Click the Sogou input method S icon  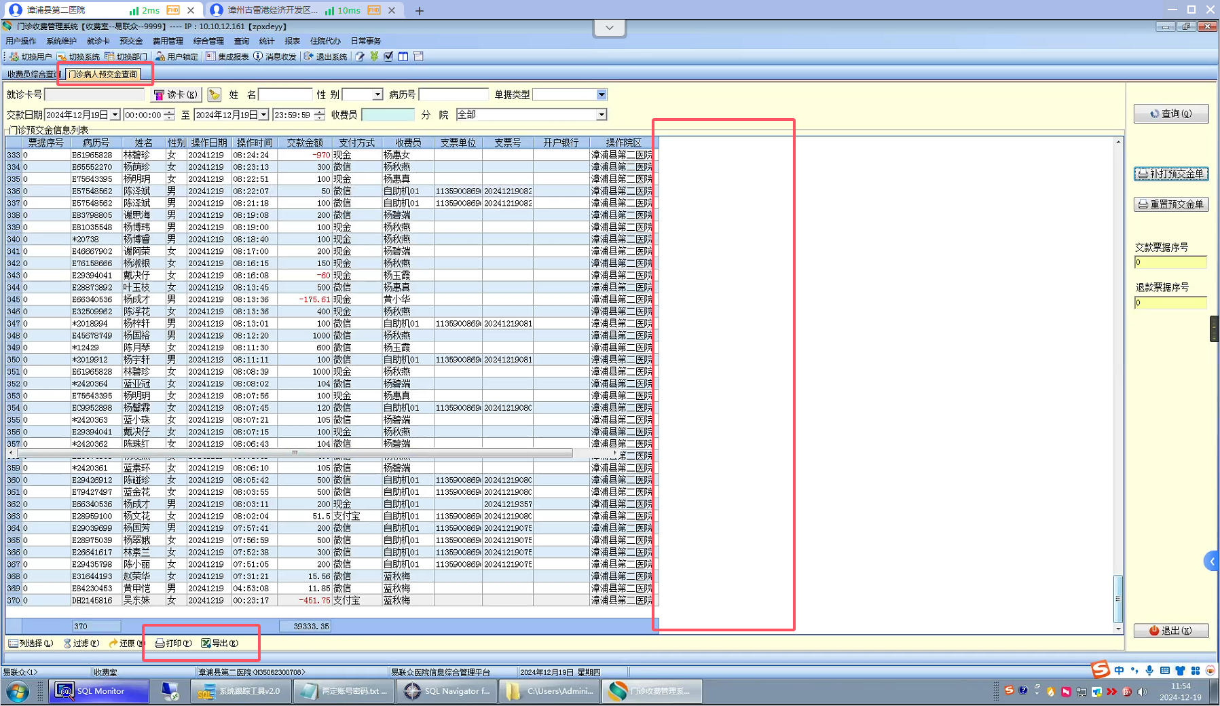1101,670
